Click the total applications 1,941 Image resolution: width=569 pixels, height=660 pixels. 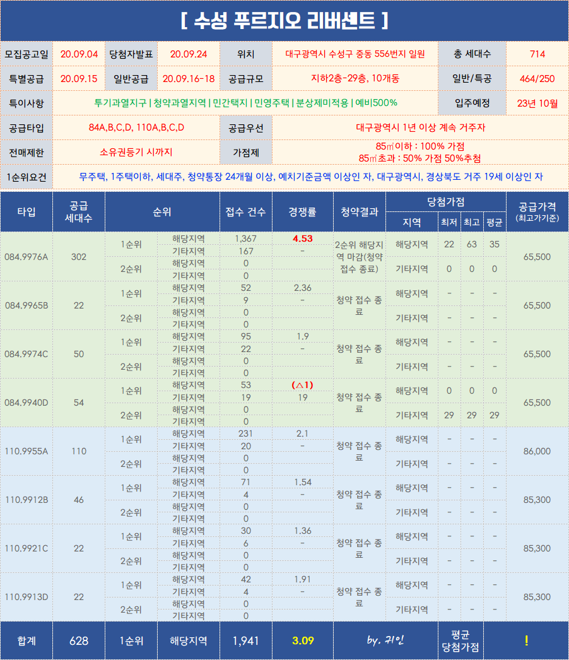pos(246,640)
